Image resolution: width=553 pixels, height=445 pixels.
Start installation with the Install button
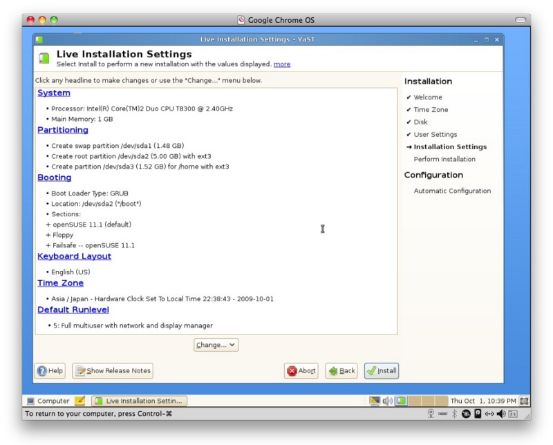[x=382, y=371]
